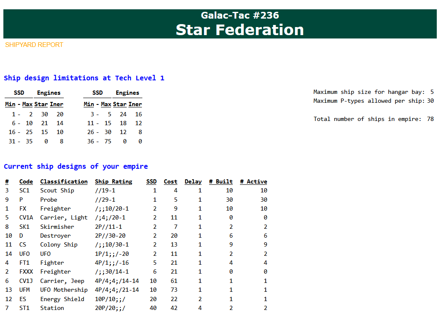
Task: Click the Delay column header
Action: (193, 181)
